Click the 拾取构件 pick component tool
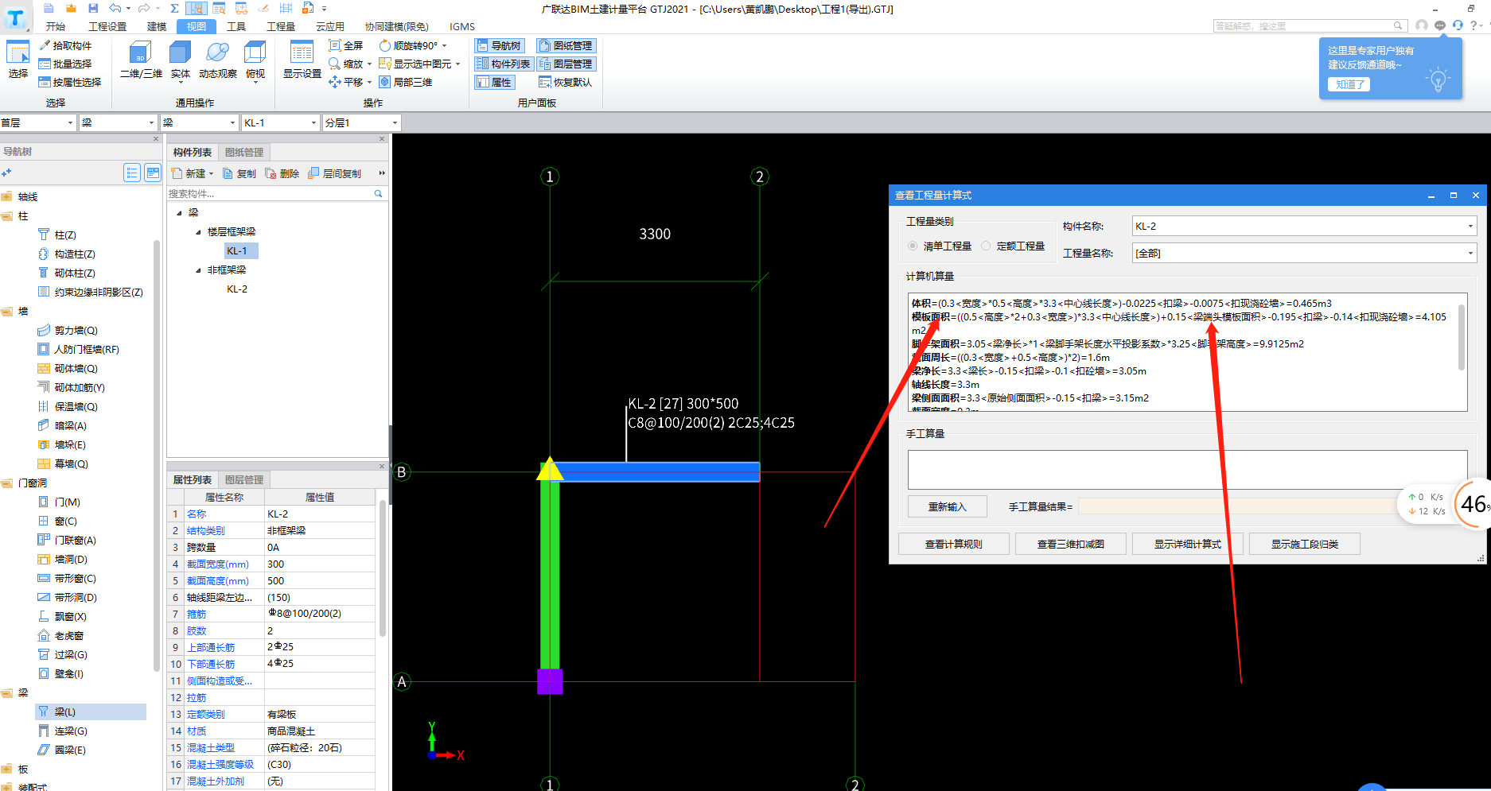Screen dimensions: 1491x791 (65, 46)
